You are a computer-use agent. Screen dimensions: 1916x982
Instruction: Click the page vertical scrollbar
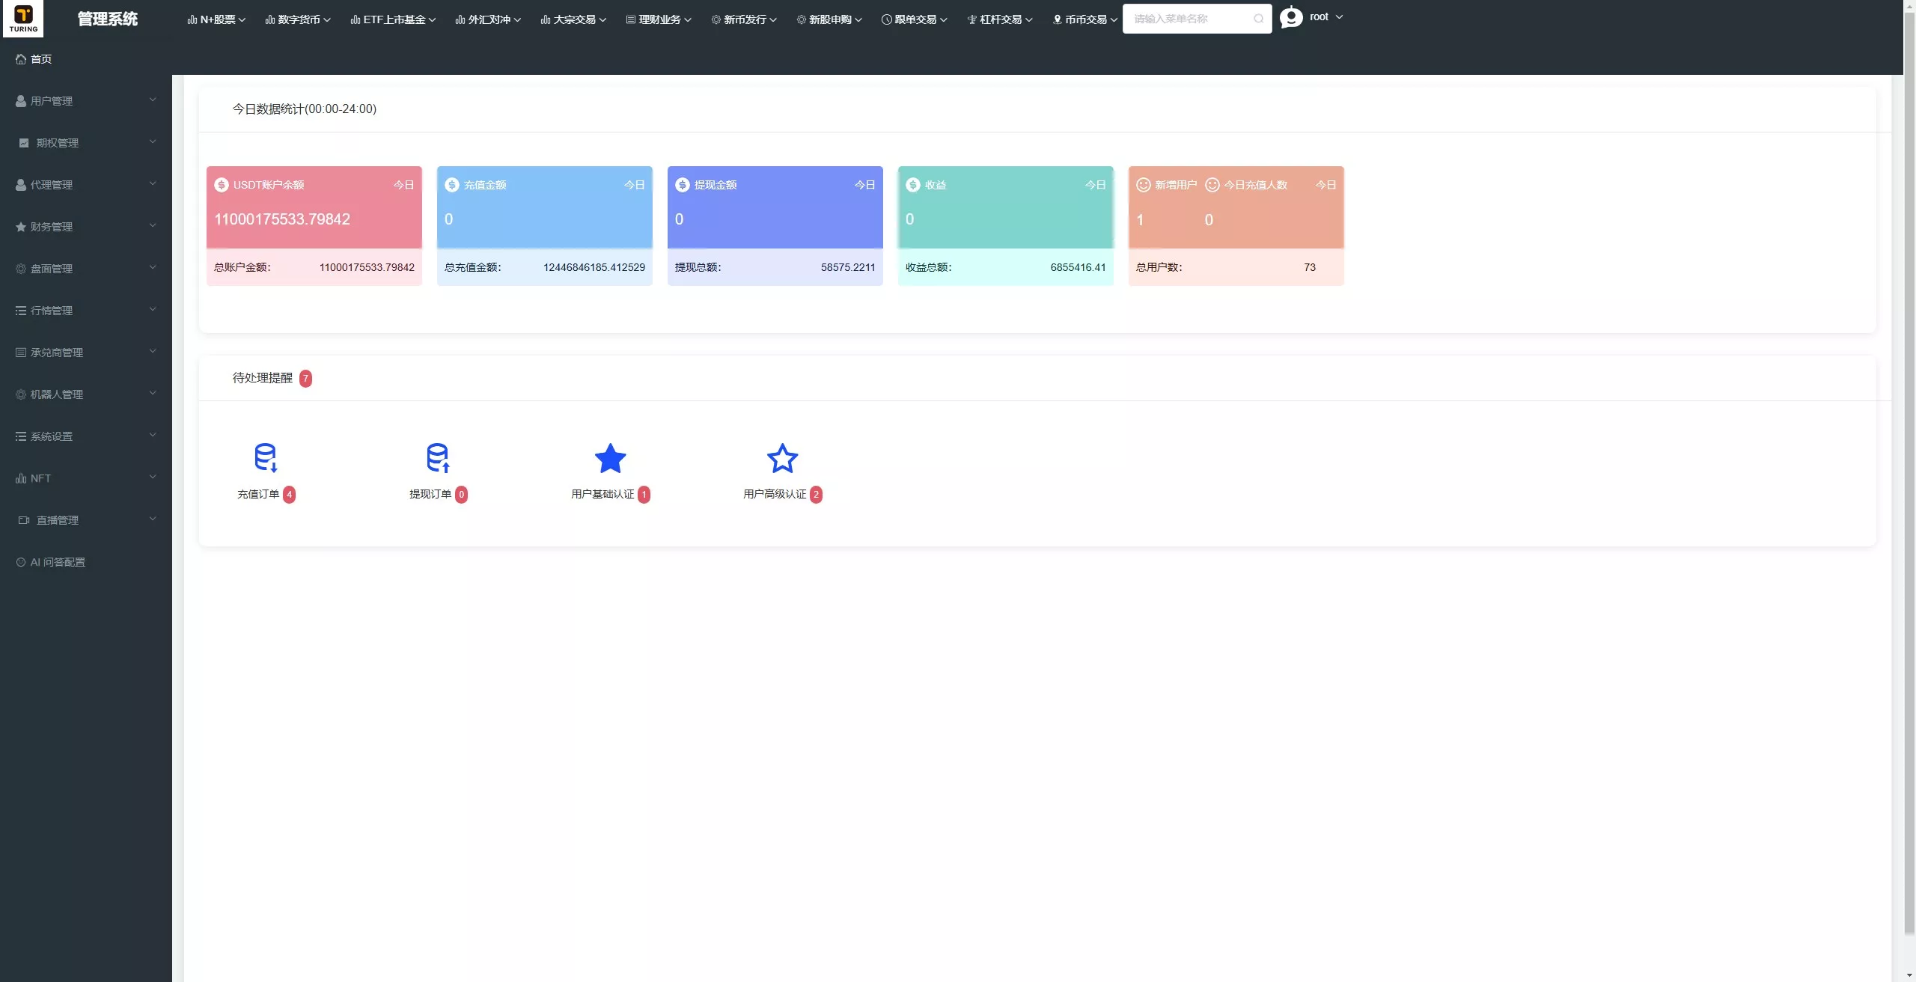(1909, 472)
